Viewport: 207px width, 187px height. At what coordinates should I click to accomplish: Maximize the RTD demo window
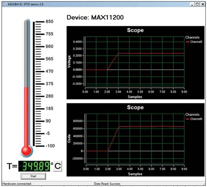point(197,4)
